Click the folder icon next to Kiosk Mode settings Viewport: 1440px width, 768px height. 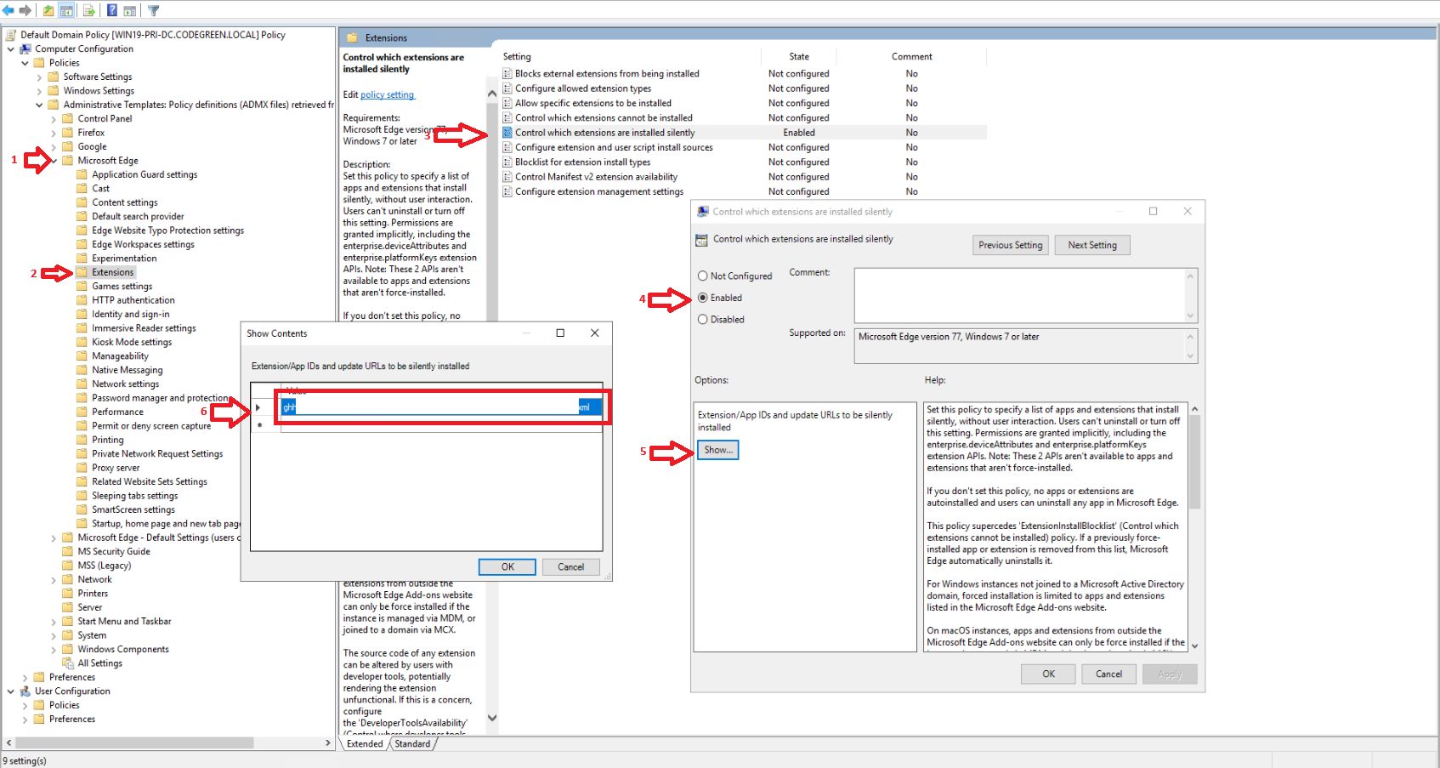pyautogui.click(x=82, y=342)
